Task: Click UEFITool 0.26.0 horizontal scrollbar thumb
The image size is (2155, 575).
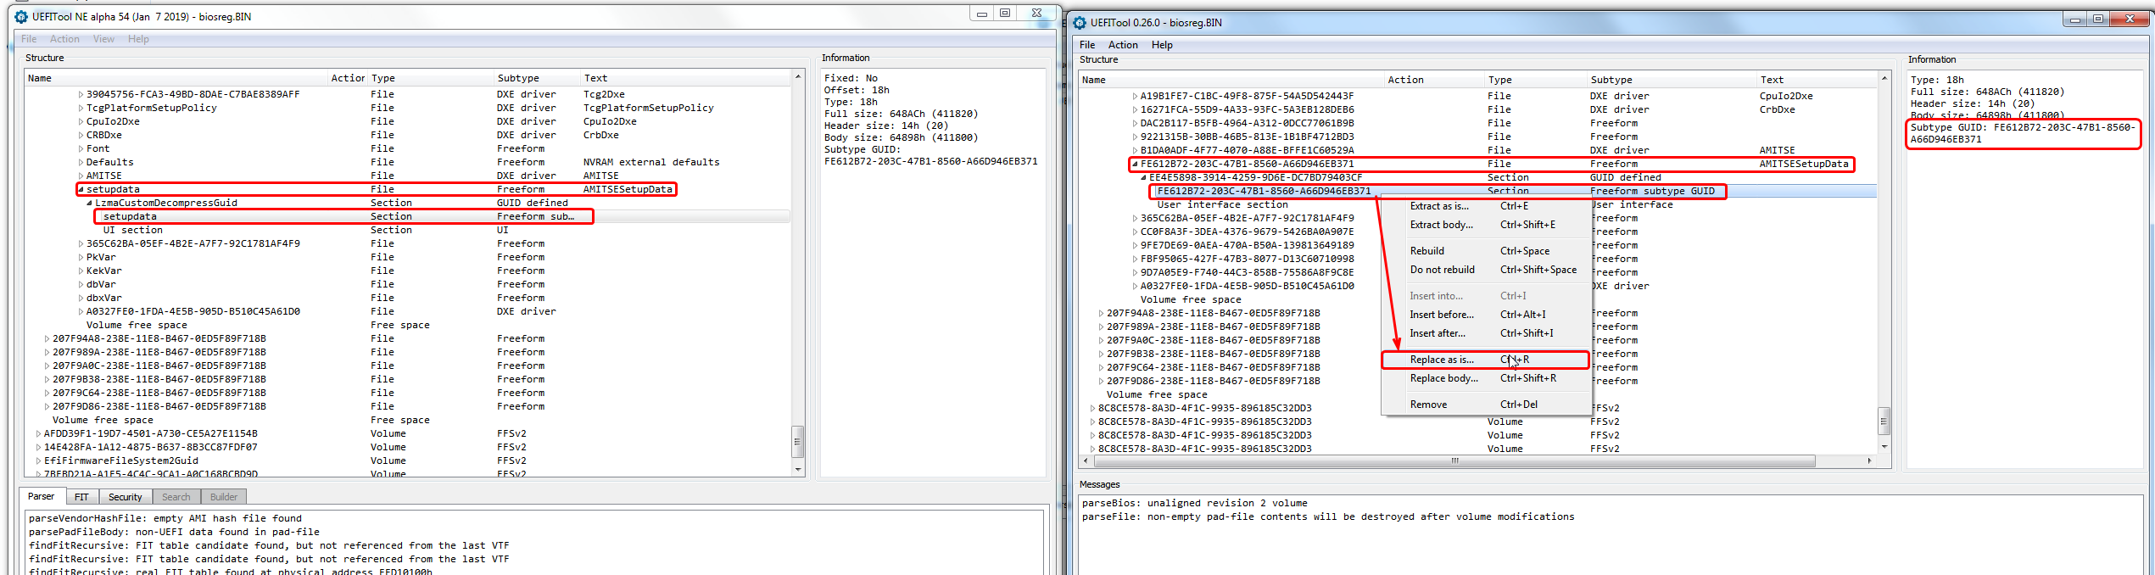Action: coord(1454,461)
